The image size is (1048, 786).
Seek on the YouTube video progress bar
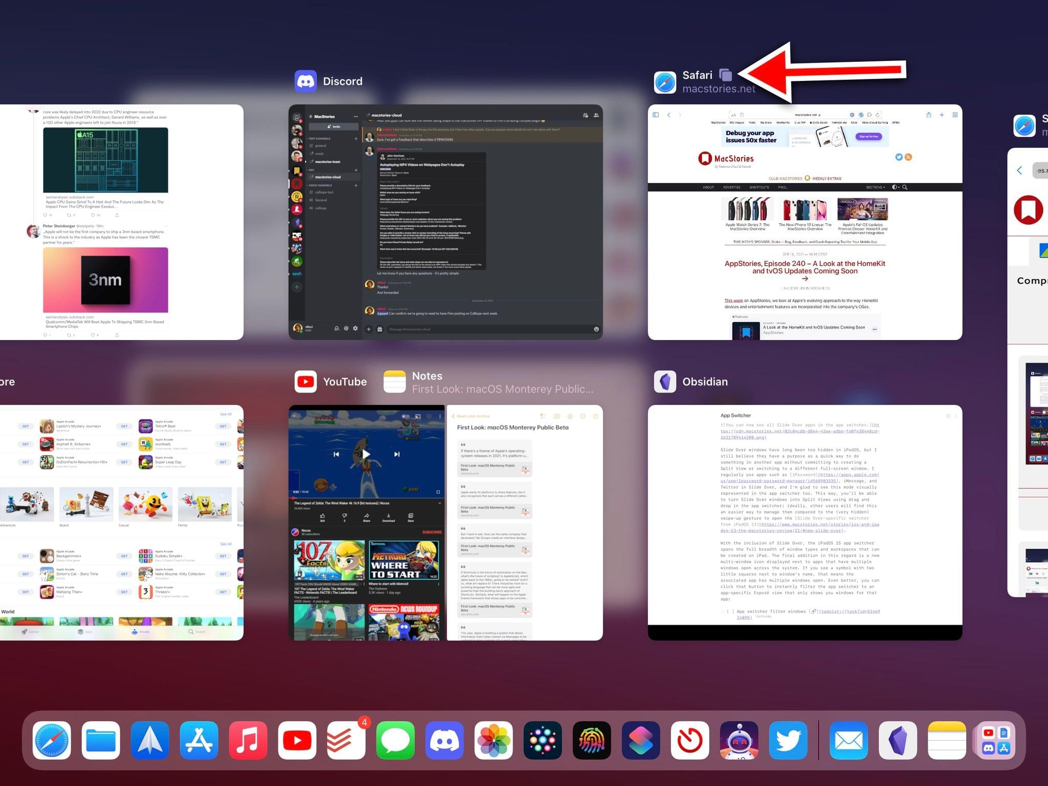point(366,497)
